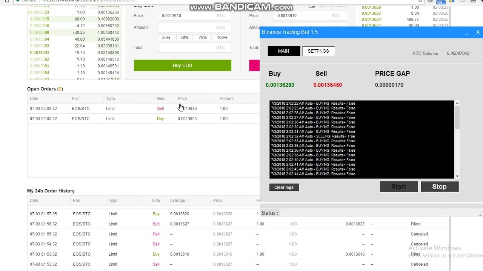Screen dimensions: 483x271
Task: Click the Clear logs button
Action: (x=284, y=187)
